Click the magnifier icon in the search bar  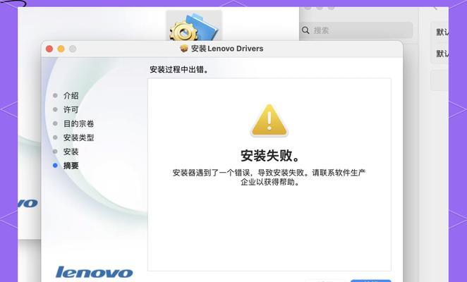(x=305, y=30)
